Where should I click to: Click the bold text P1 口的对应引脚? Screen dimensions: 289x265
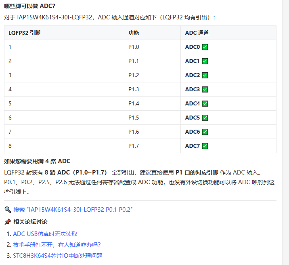click(197, 172)
